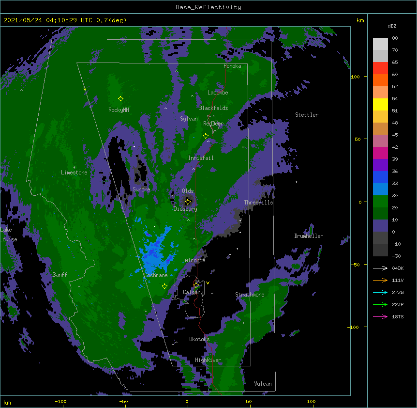Click the Blackfalds town label
The image size is (417, 408).
click(213, 108)
